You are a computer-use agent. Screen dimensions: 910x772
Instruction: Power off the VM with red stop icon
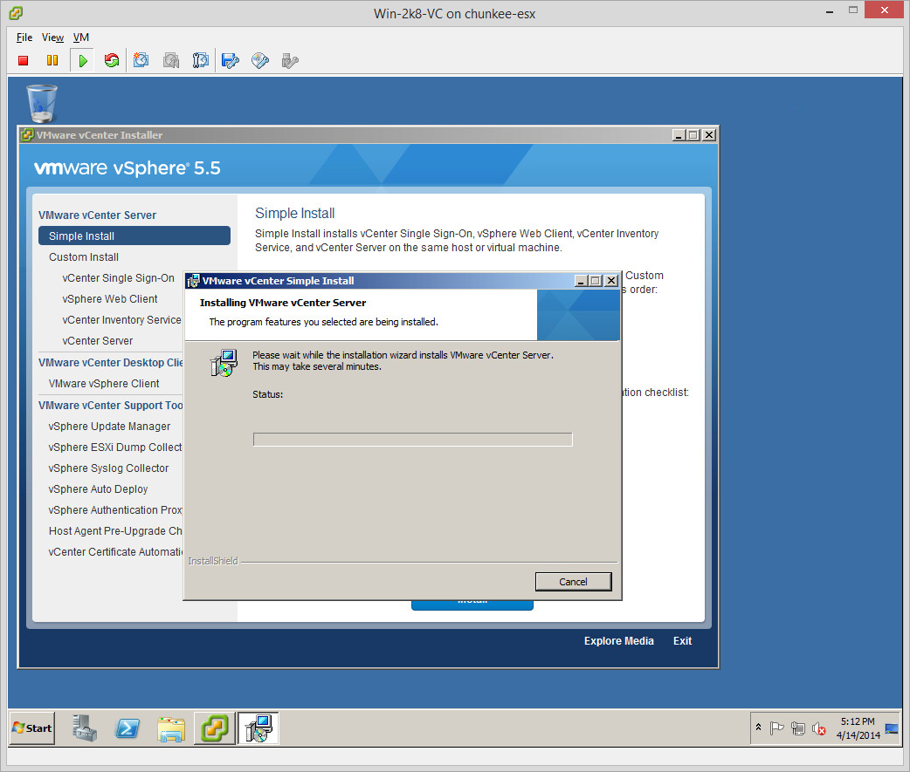click(24, 60)
